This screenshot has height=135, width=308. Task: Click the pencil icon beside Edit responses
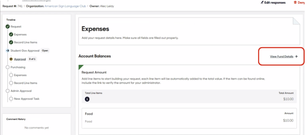pyautogui.click(x=262, y=3)
